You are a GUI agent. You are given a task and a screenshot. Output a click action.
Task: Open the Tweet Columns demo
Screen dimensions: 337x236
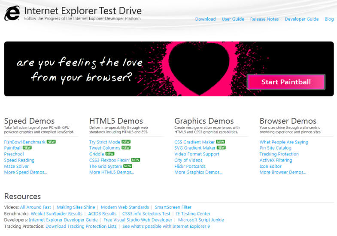tap(105, 148)
